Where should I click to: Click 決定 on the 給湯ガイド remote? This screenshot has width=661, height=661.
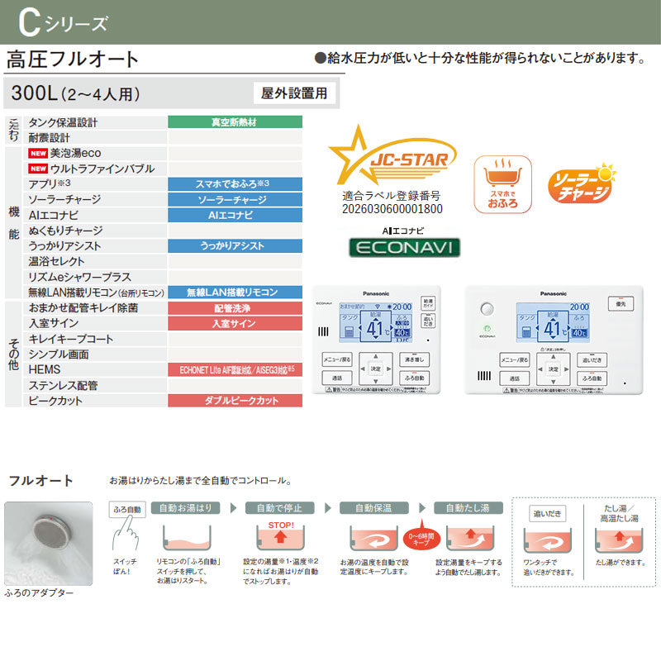pos(376,369)
